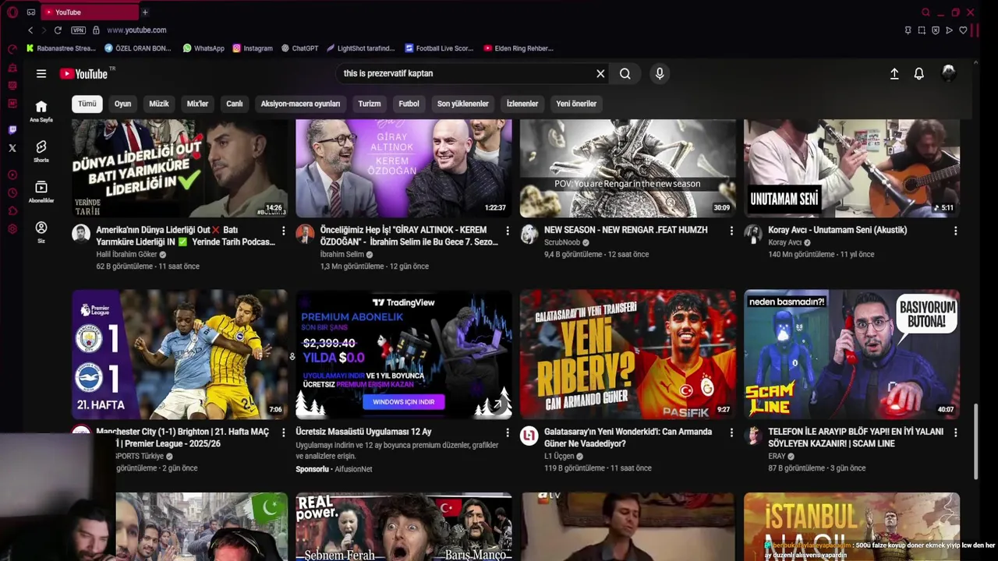Viewport: 998px width, 561px height.
Task: Select the Oyun filter chip
Action: click(x=122, y=104)
